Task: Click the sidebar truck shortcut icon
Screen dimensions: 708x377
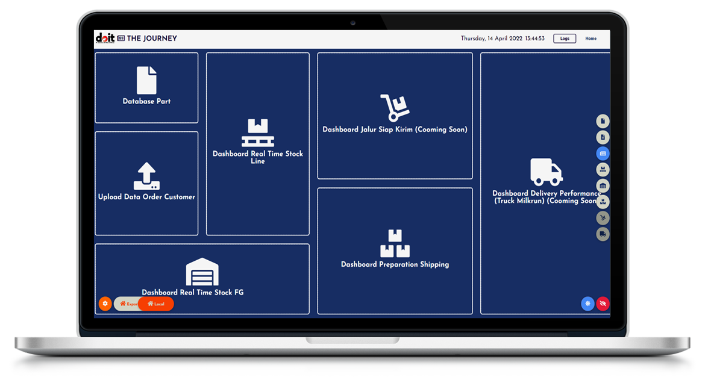Action: point(602,234)
